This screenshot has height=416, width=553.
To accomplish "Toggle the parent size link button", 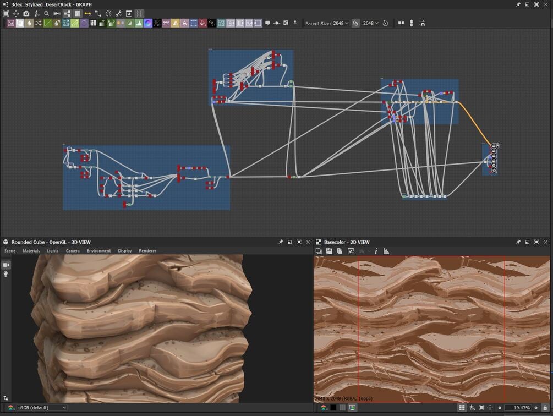I will [355, 23].
